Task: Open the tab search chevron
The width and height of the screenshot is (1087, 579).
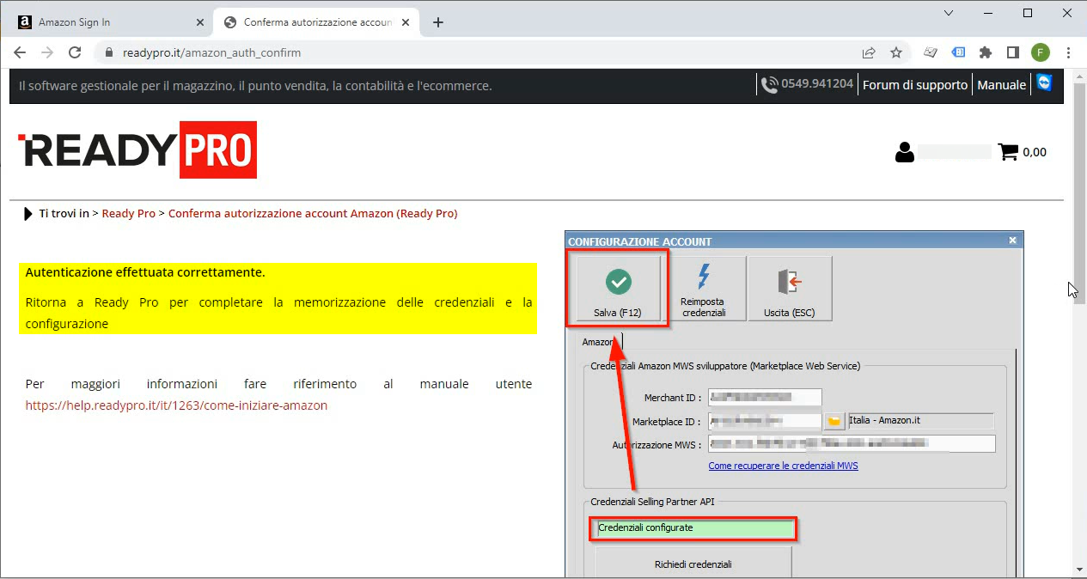Action: 949,13
